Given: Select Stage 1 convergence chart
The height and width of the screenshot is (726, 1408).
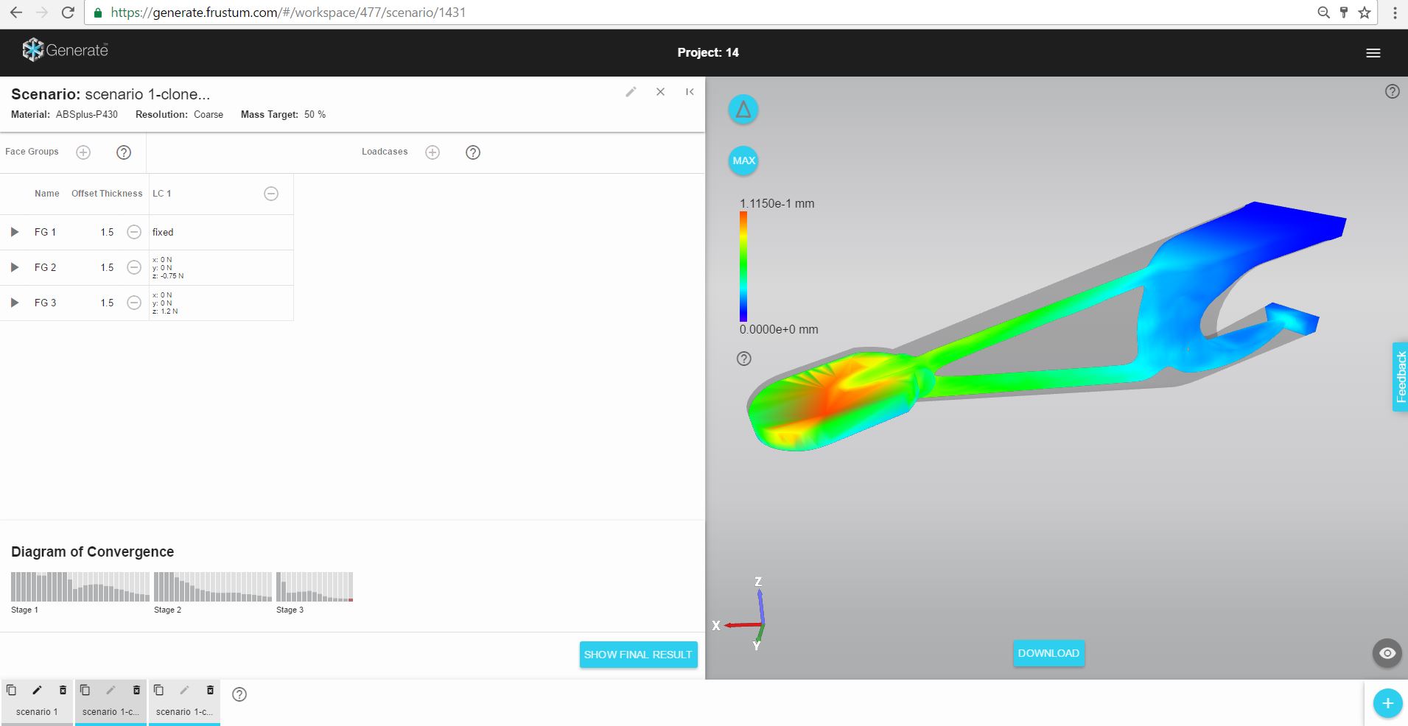Looking at the screenshot, I should click(x=80, y=587).
